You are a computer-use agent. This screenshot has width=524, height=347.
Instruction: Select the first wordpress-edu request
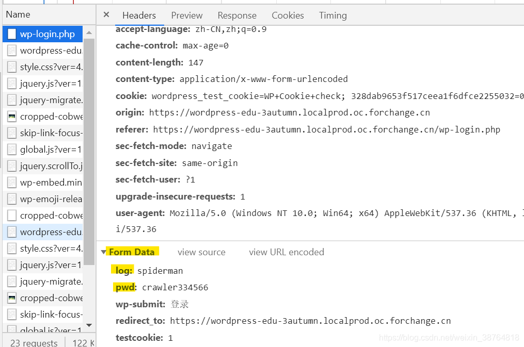coord(43,51)
